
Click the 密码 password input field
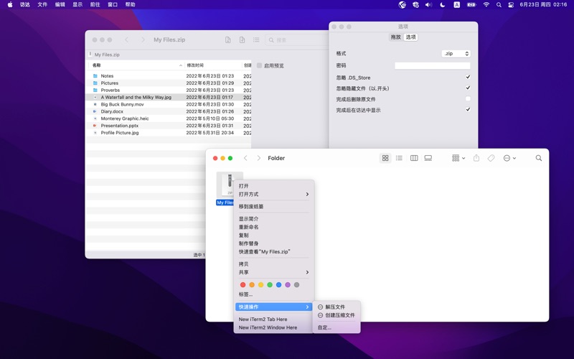click(x=433, y=65)
